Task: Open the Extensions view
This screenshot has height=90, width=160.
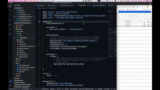Action: click(x=10, y=24)
